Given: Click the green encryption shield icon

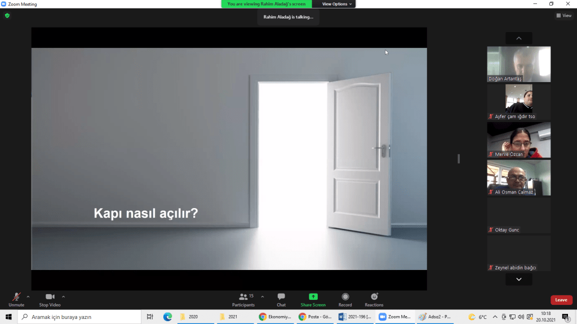Looking at the screenshot, I should [x=7, y=16].
